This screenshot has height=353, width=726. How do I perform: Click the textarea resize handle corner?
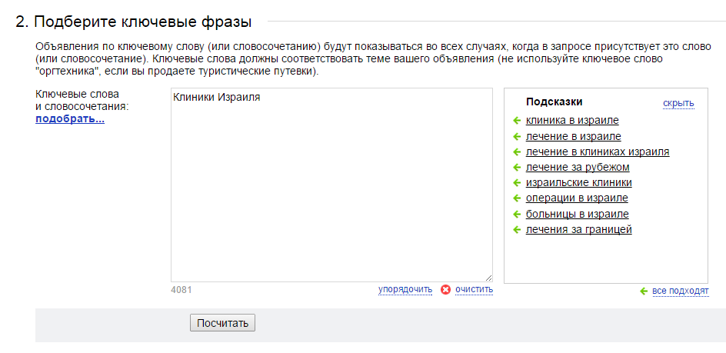tap(488, 278)
